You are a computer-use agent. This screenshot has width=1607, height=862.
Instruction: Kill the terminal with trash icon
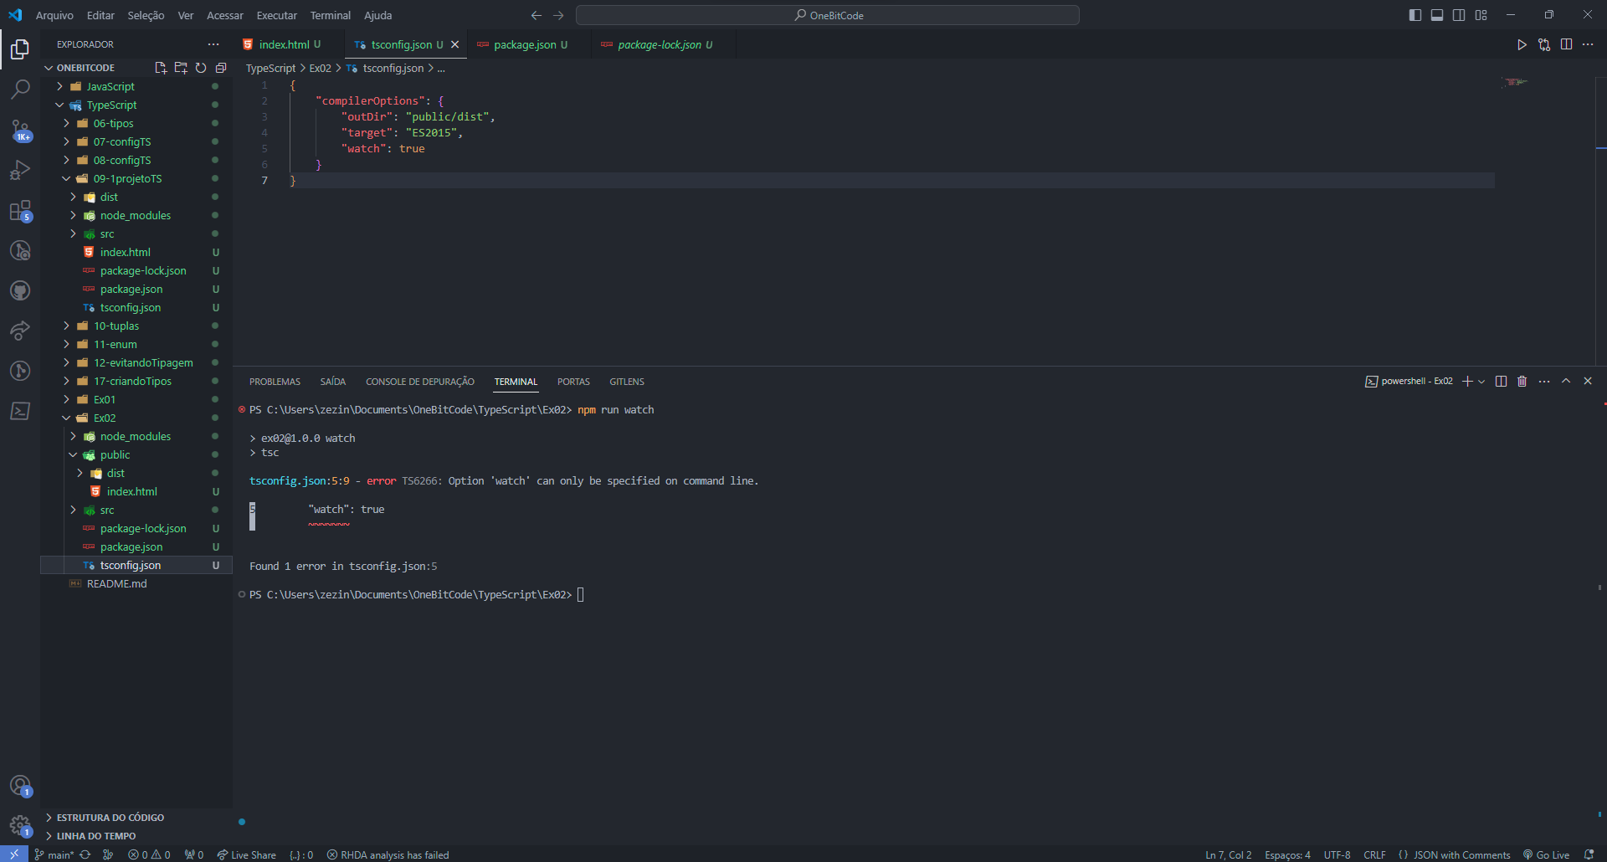[x=1522, y=382]
